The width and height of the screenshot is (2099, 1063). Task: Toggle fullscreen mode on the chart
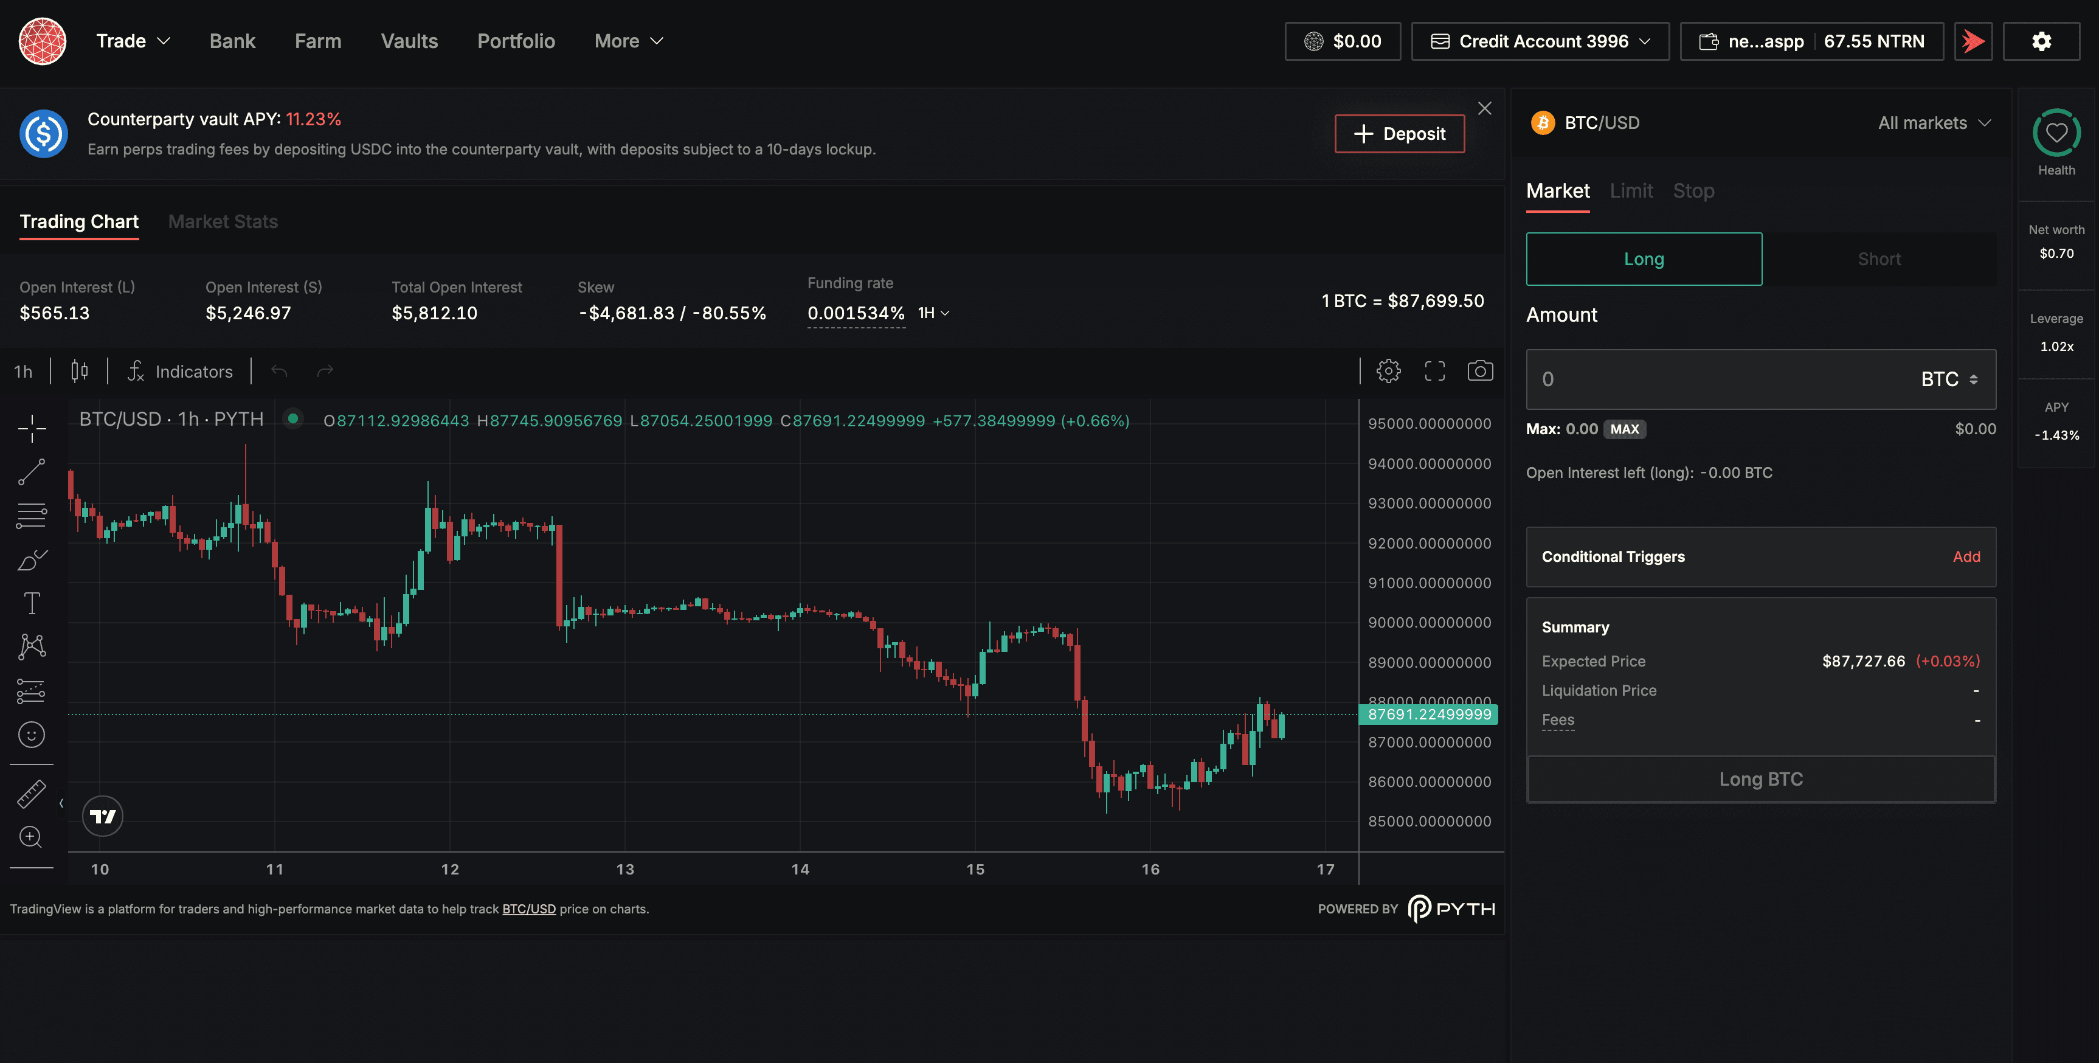pyautogui.click(x=1435, y=371)
